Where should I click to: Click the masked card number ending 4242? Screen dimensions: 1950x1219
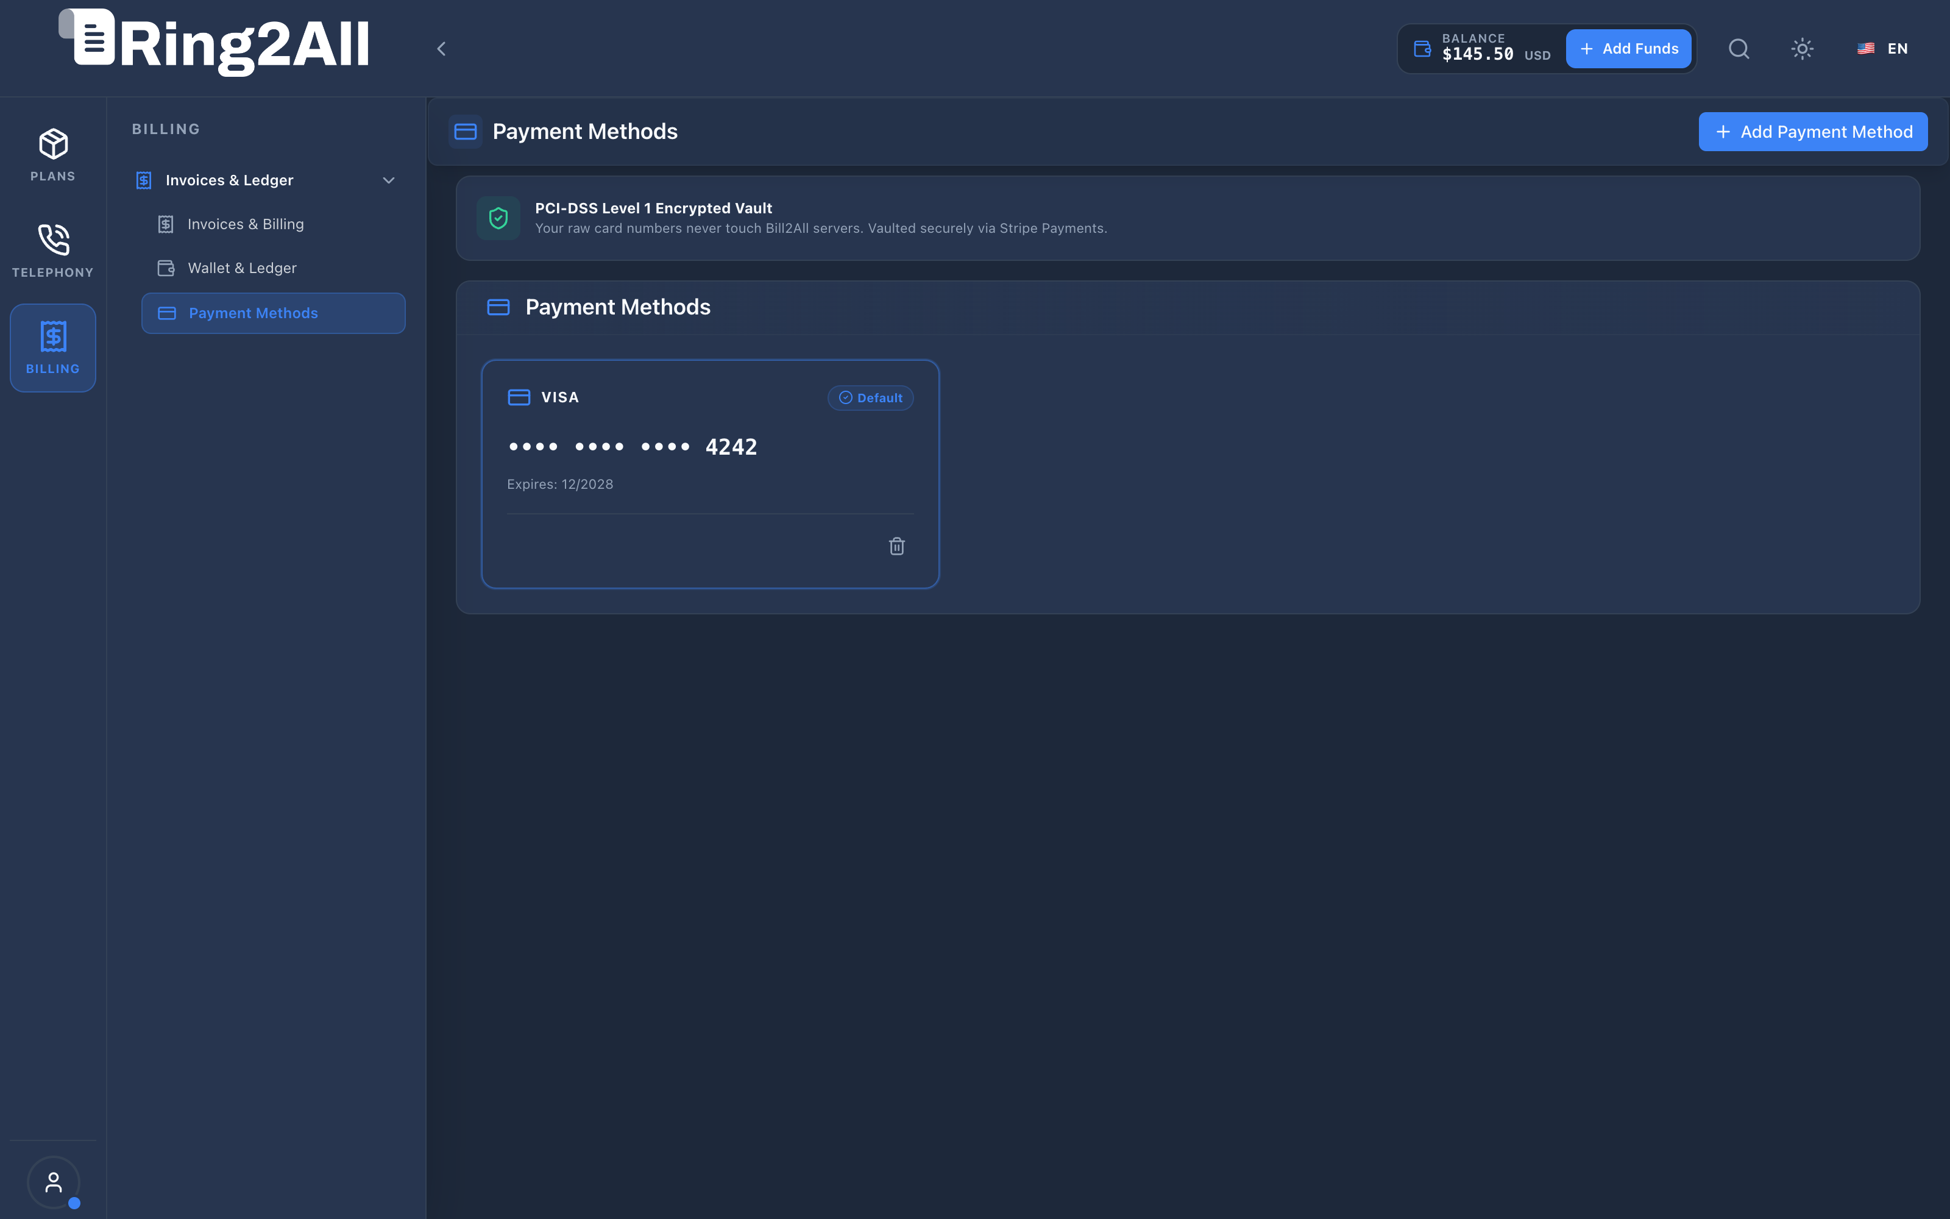[x=633, y=447]
